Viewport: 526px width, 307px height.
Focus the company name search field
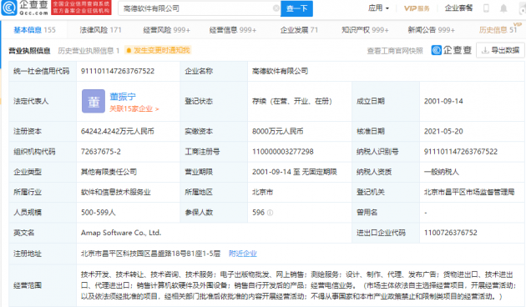(x=197, y=8)
